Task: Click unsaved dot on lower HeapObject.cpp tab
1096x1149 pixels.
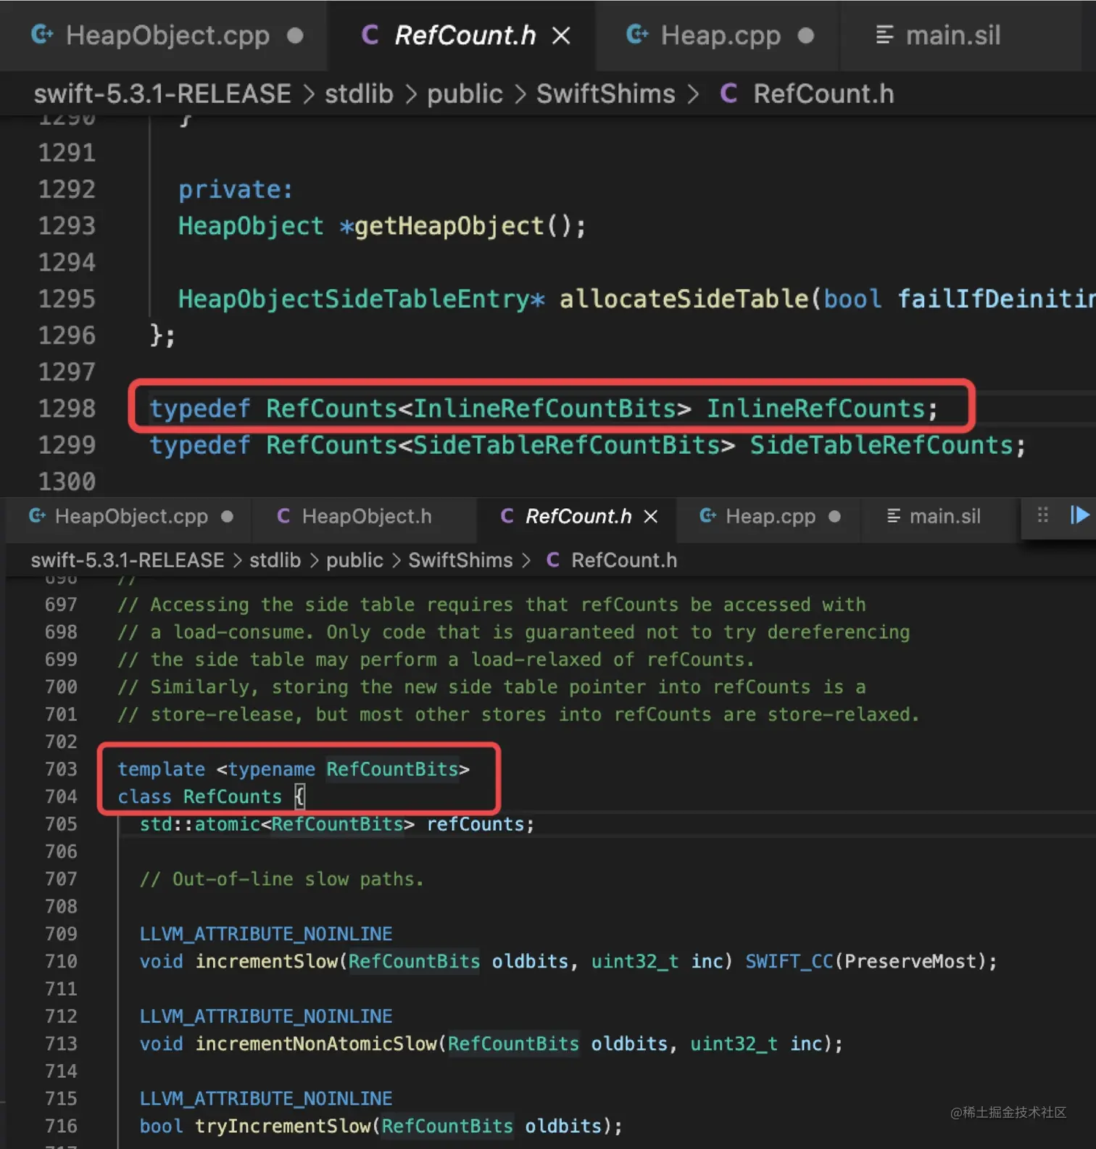Action: (x=227, y=516)
